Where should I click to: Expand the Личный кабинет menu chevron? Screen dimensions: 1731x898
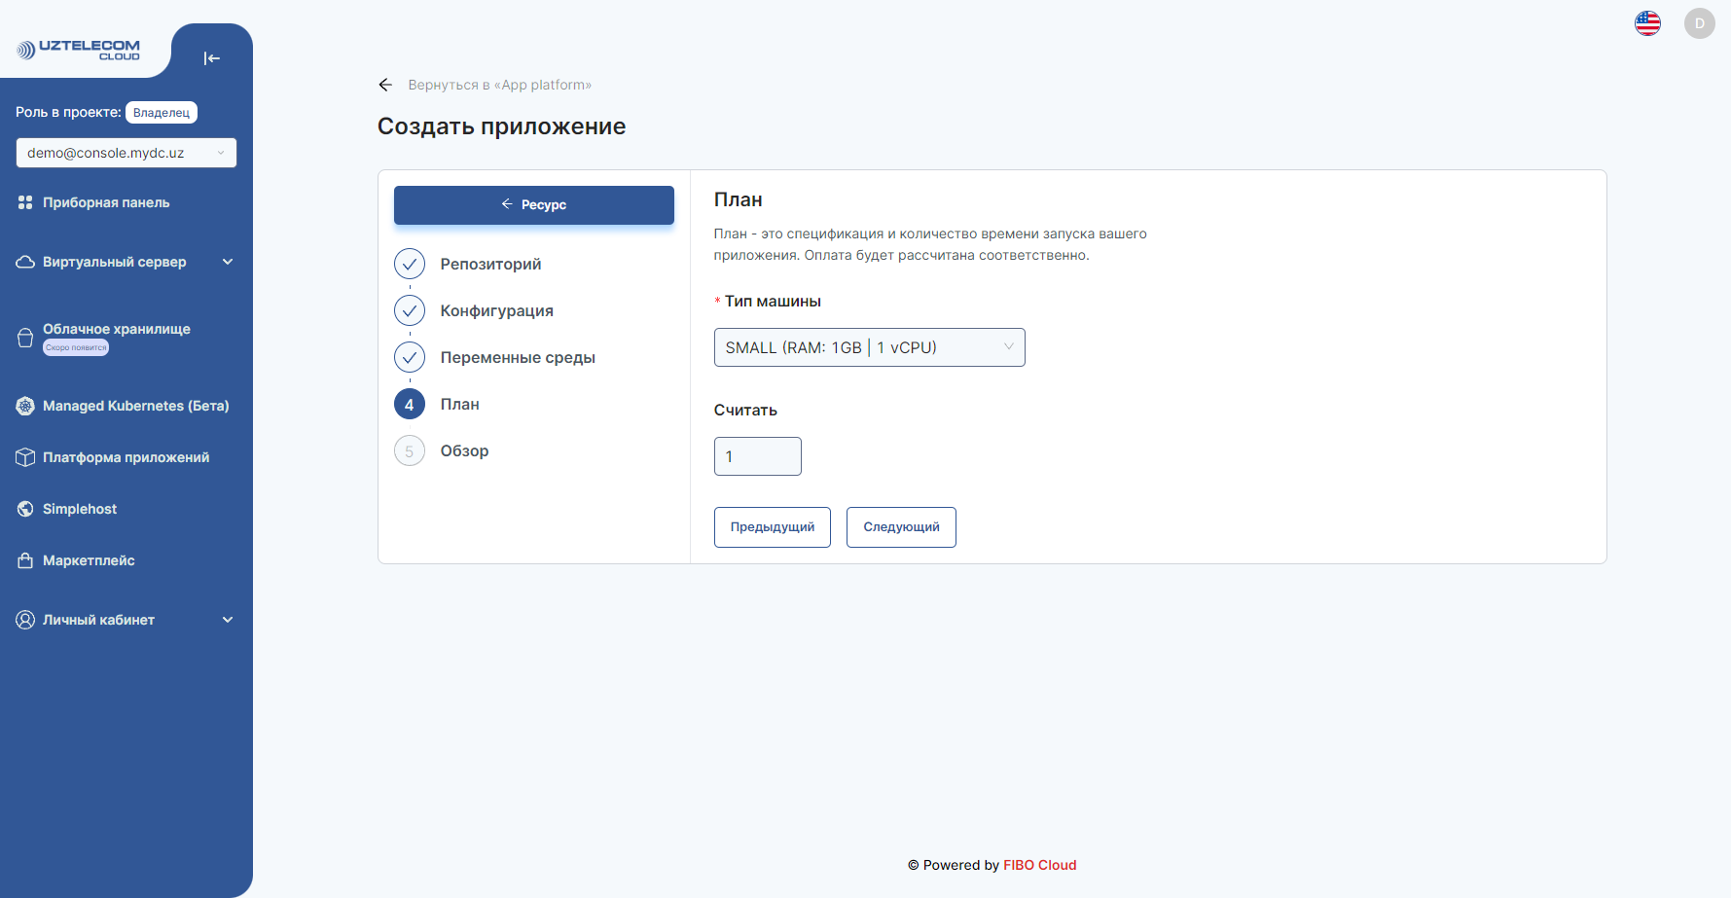[228, 619]
